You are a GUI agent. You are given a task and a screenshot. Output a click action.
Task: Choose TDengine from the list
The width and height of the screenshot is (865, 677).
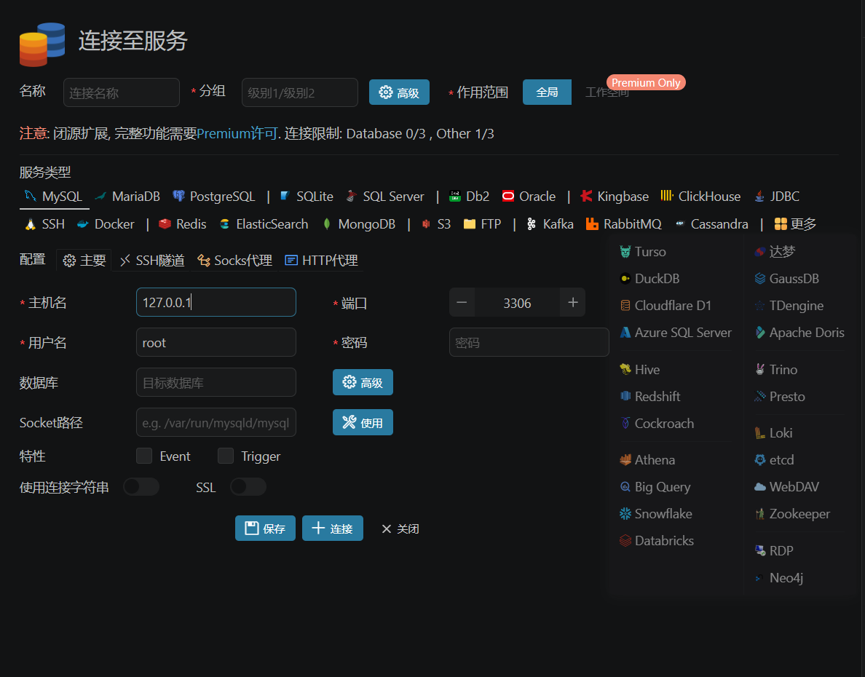click(789, 306)
